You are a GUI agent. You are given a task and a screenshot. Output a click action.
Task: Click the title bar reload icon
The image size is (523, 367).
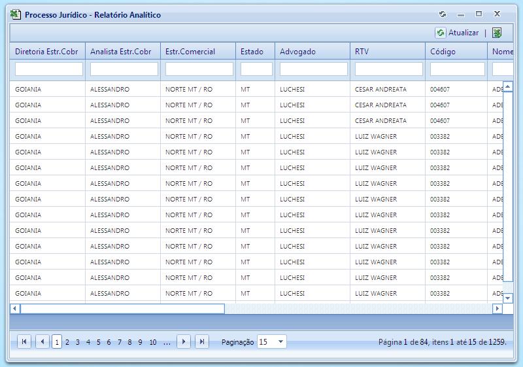point(443,14)
